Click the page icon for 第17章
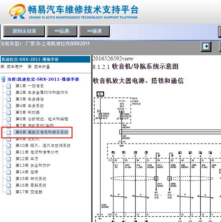 pos(9,192)
